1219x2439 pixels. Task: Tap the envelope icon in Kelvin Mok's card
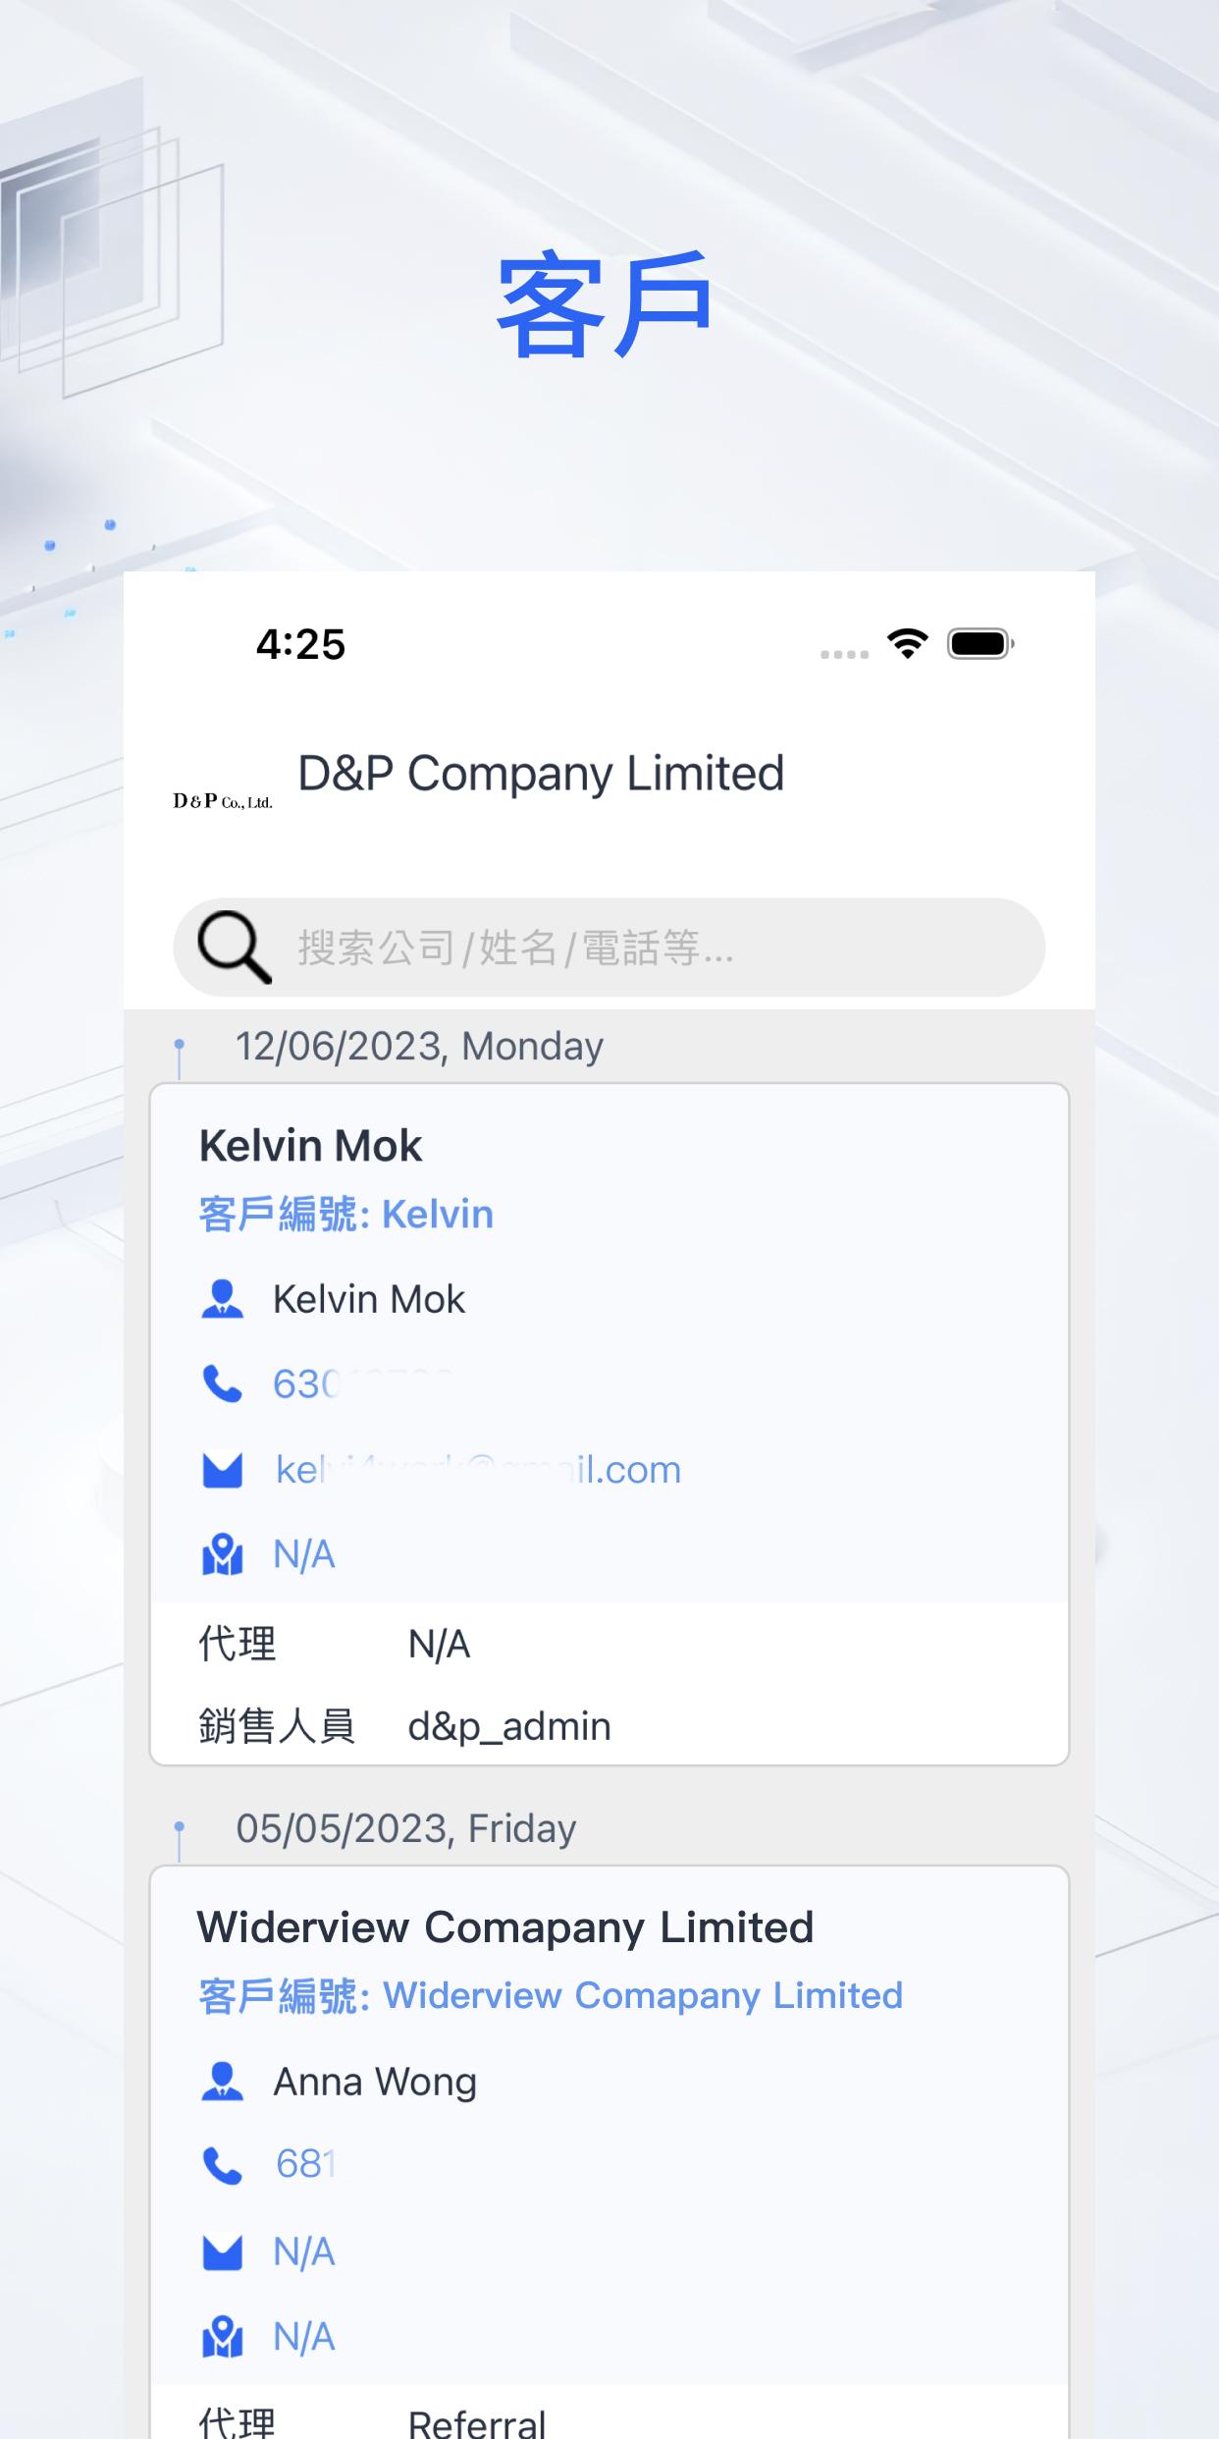[x=222, y=1470]
